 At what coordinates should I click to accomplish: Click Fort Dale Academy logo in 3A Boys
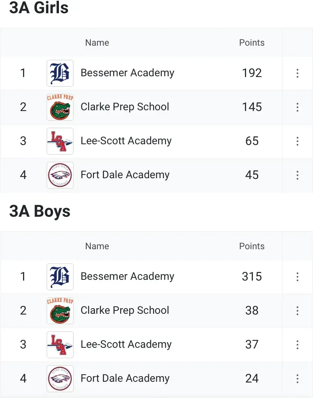click(60, 379)
